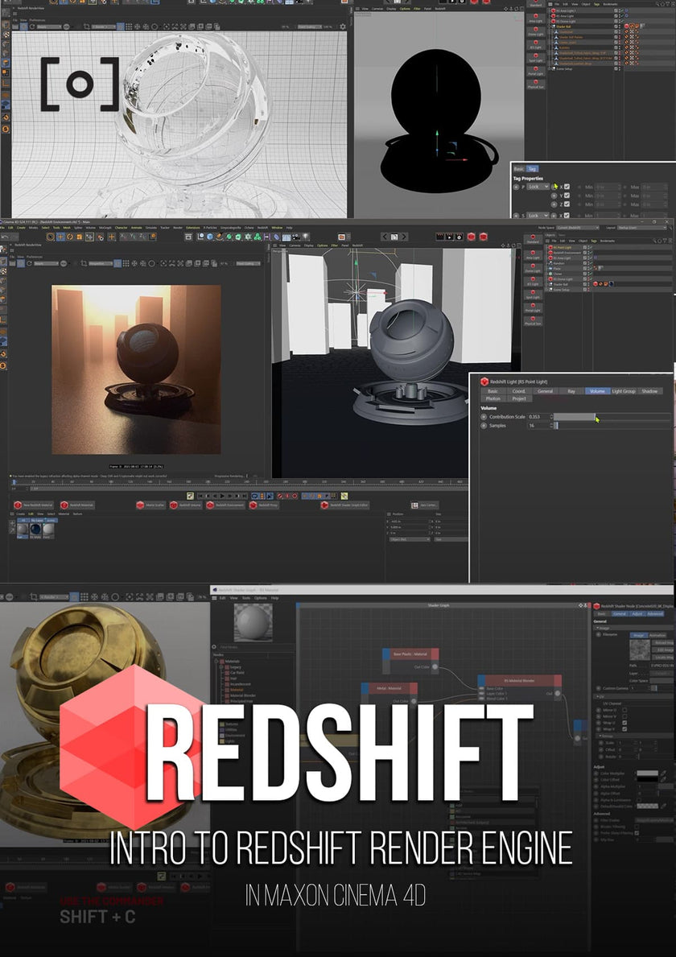
Task: Click the Redshift Materials icon button
Action: point(77,505)
